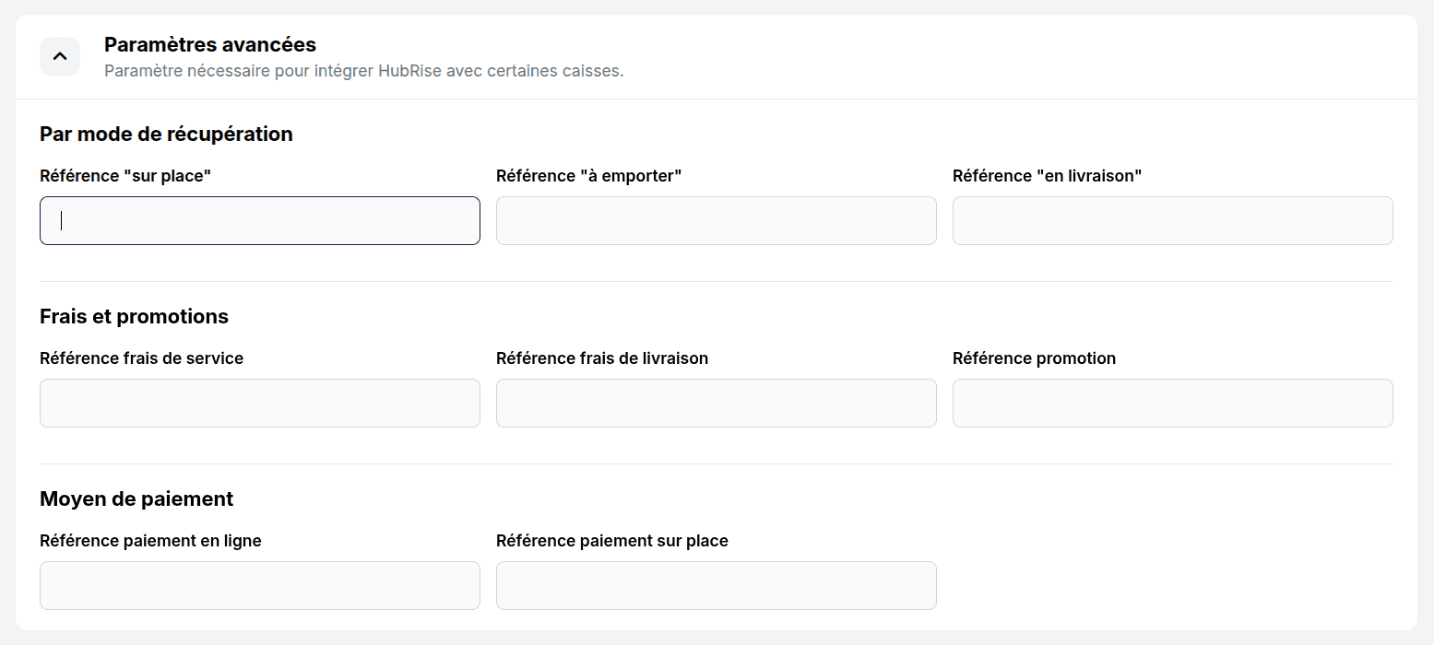
Task: Click the Référence promotion input field
Action: point(1172,403)
